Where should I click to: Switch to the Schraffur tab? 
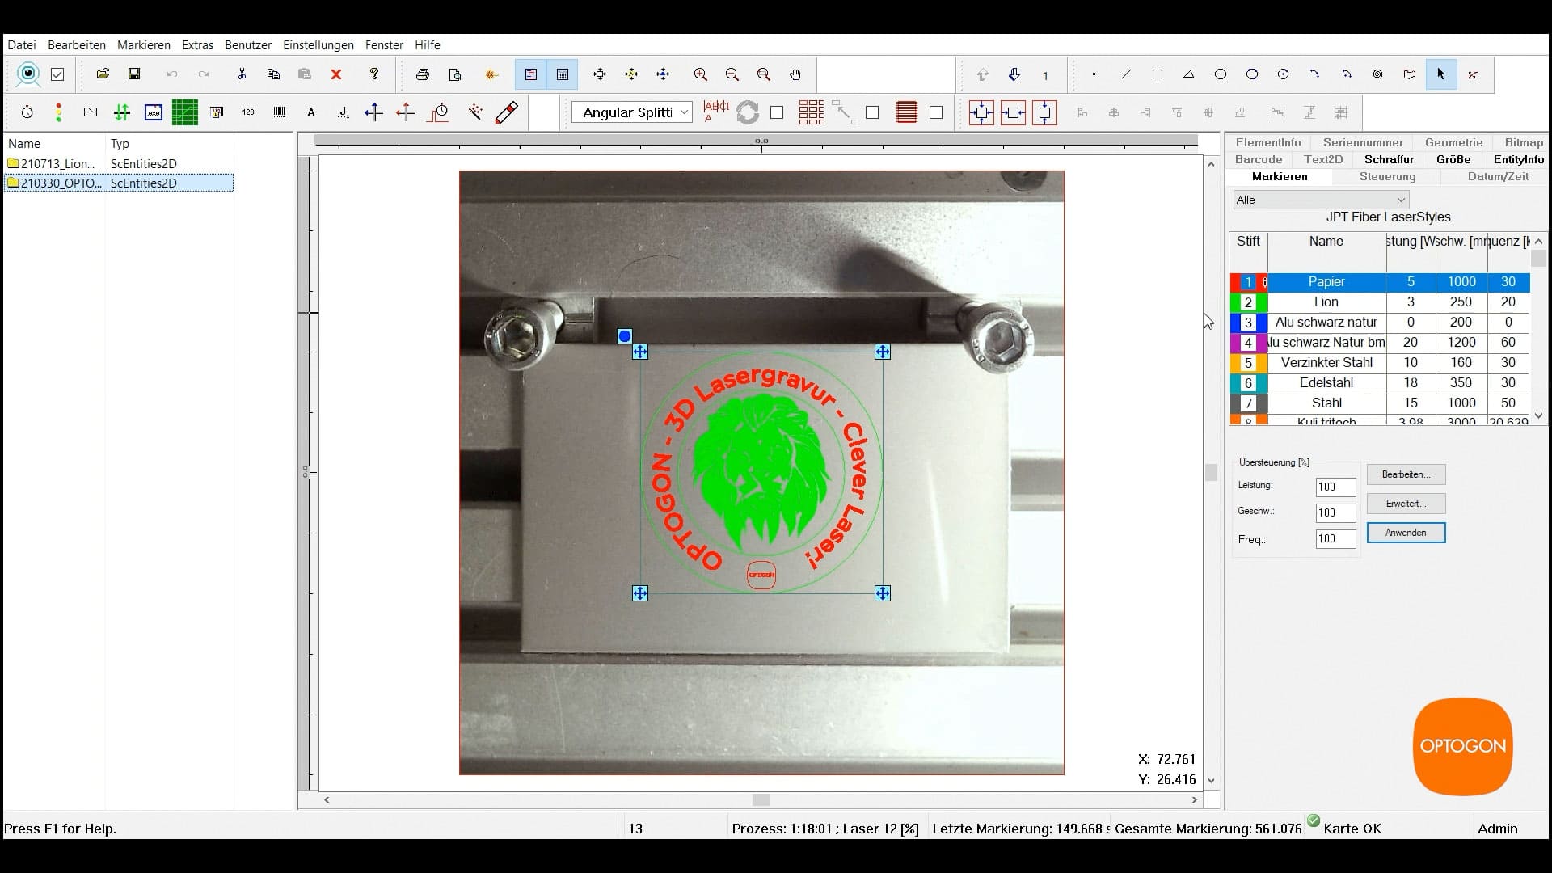pyautogui.click(x=1389, y=159)
